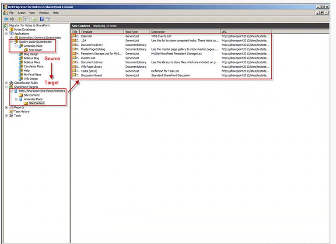Select the highlighted Site Content folder
This screenshot has height=244, width=336.
[x=37, y=103]
